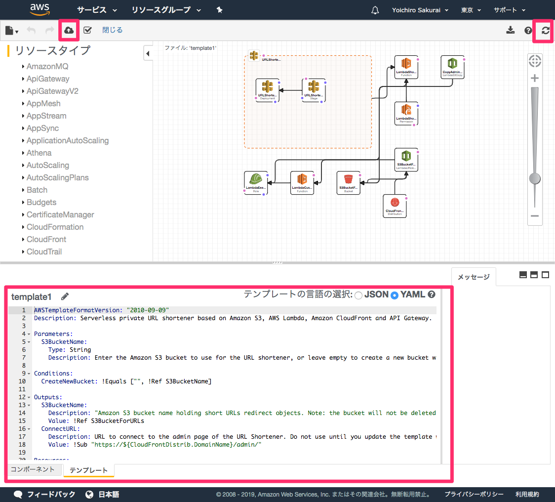Open the サポート menu

[x=510, y=10]
